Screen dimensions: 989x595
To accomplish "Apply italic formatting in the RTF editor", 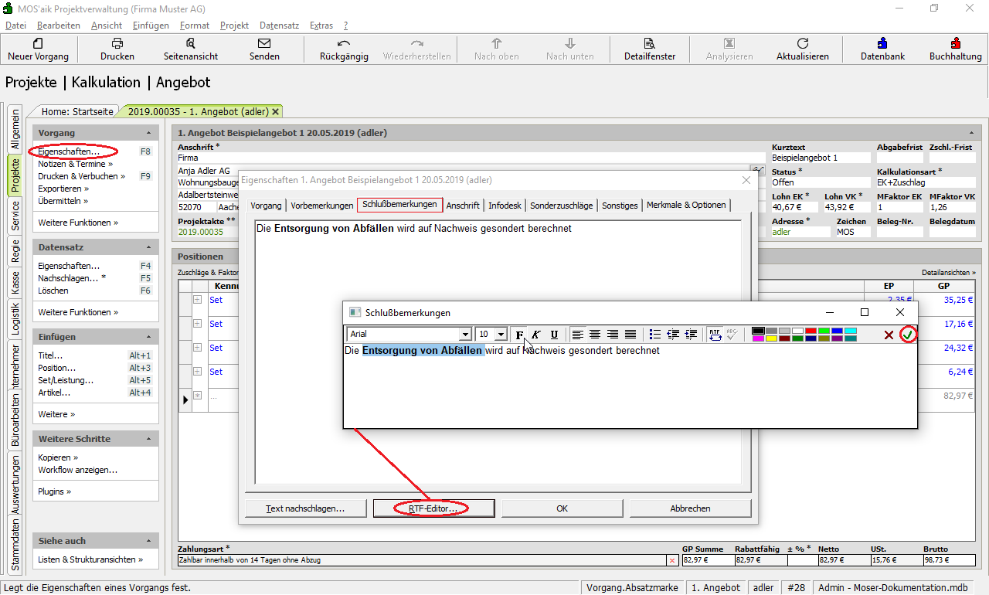I will coord(536,335).
